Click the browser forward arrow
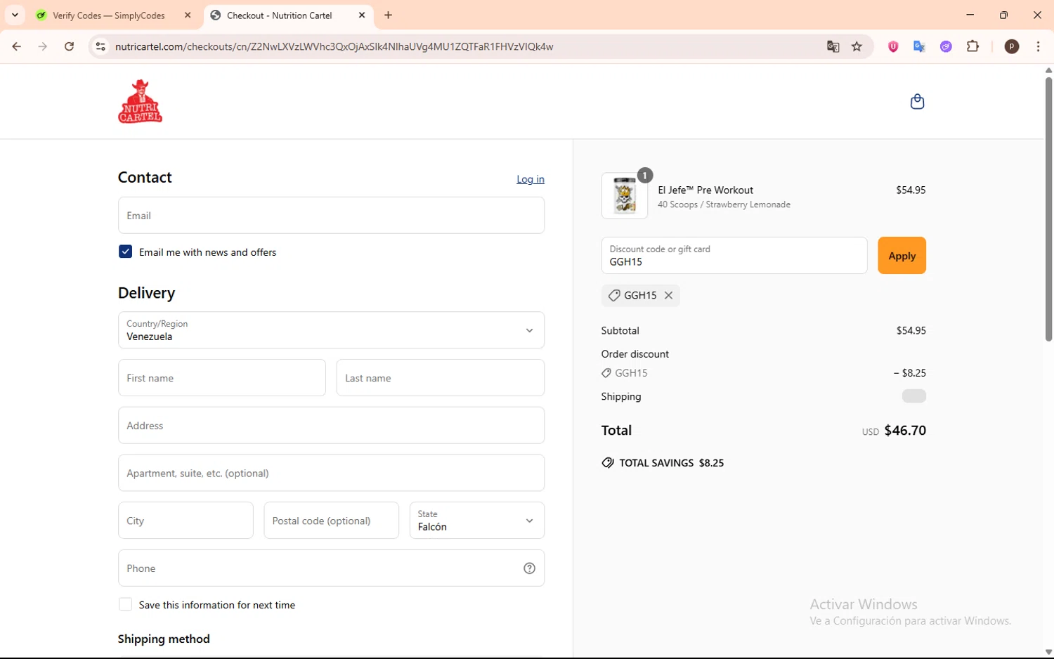This screenshot has height=659, width=1054. click(x=43, y=46)
